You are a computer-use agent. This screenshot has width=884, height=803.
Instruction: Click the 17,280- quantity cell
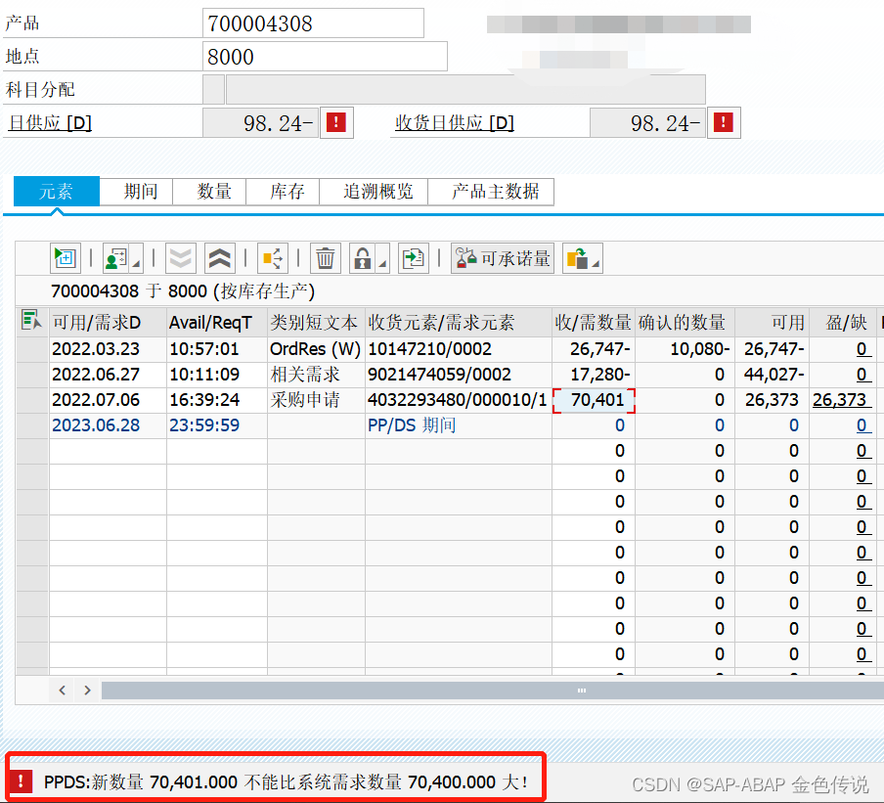tap(594, 375)
